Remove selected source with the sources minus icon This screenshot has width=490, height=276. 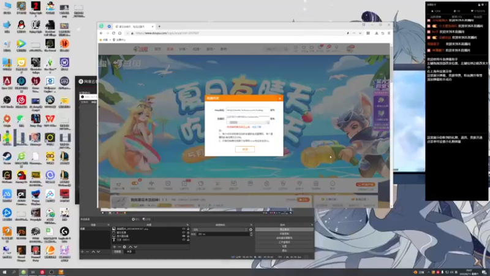(x=119, y=247)
